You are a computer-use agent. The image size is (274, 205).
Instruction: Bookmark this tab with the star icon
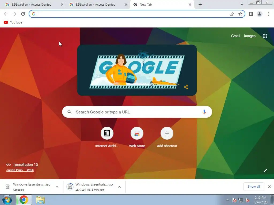tap(240, 14)
